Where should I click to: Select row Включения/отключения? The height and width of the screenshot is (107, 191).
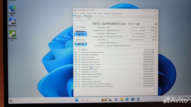point(115,77)
